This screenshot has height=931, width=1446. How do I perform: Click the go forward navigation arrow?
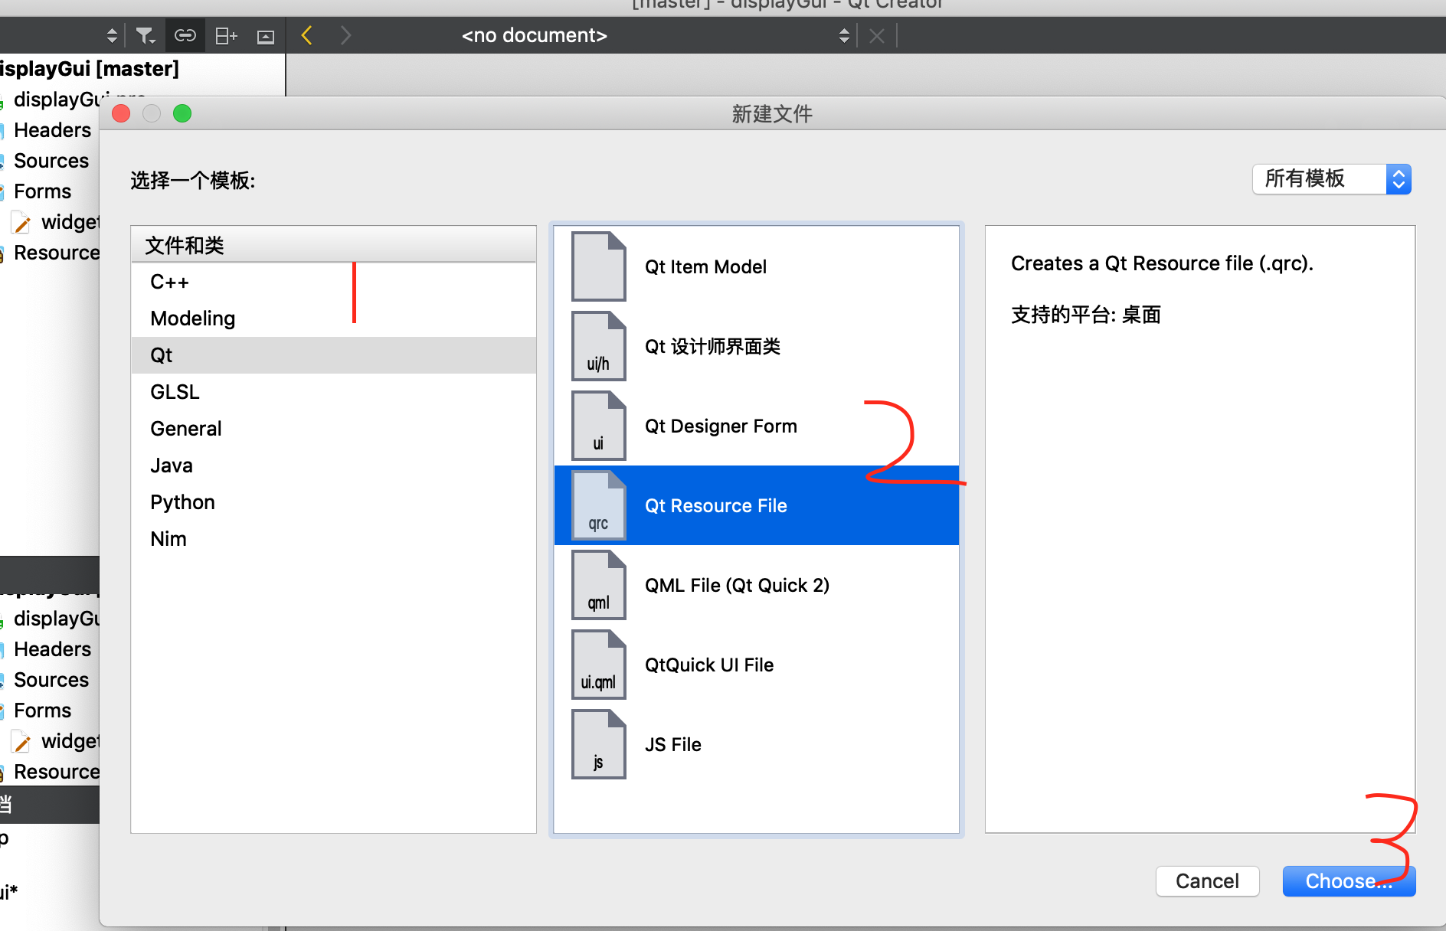coord(345,35)
